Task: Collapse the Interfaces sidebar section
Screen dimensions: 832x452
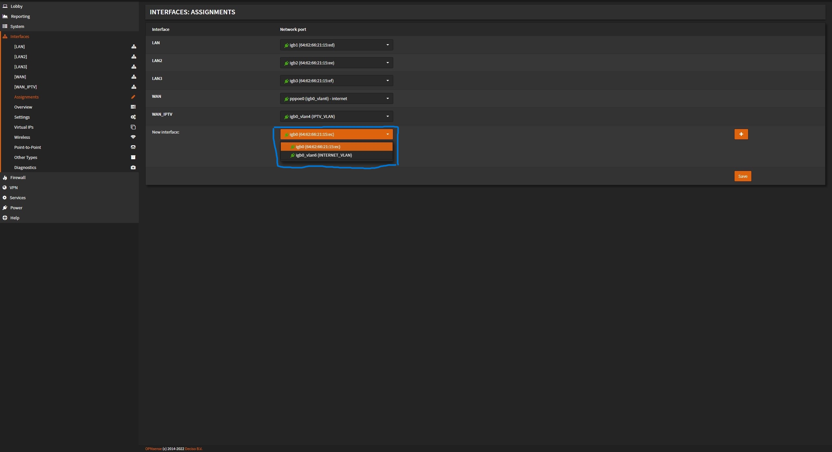Action: click(19, 36)
